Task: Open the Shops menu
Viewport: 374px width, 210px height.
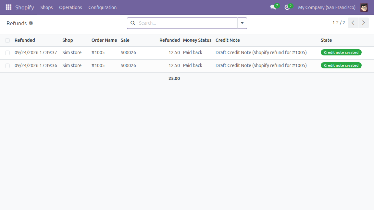Action: tap(46, 7)
